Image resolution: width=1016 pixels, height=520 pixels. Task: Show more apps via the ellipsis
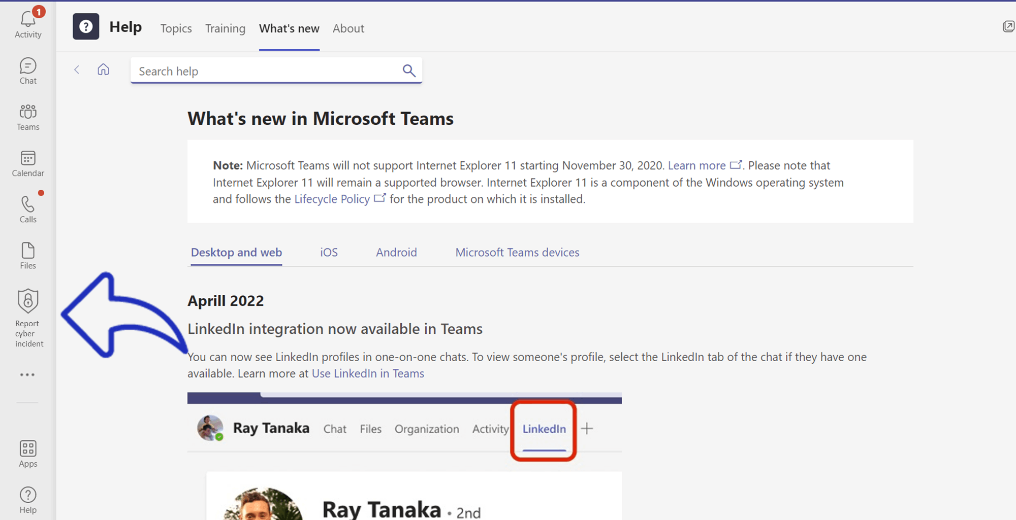tap(27, 375)
